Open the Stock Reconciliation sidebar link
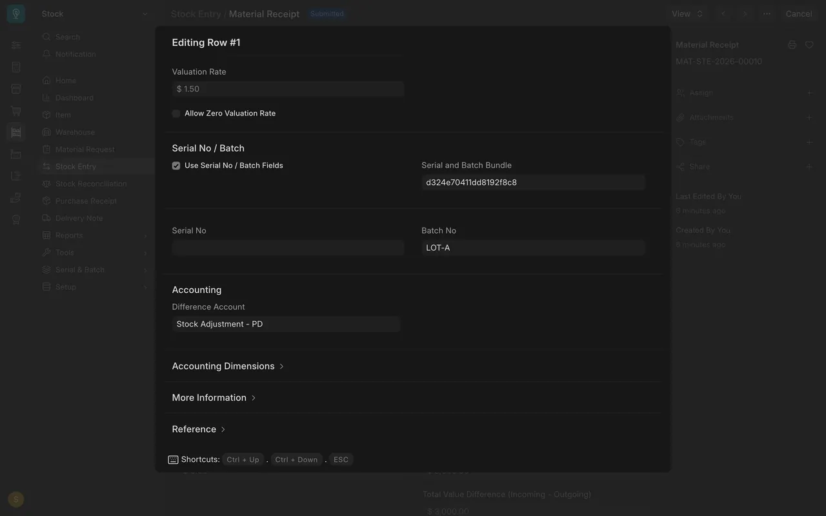 tap(96, 184)
